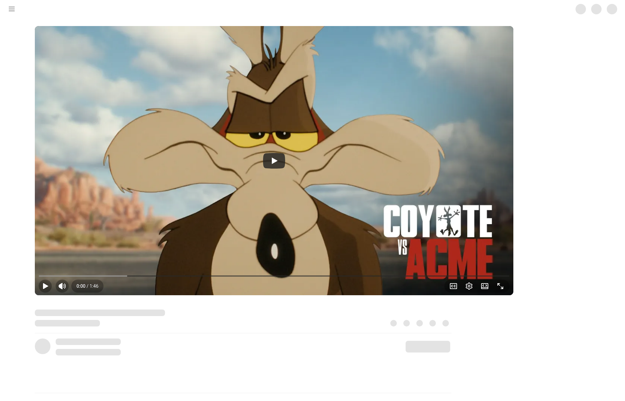Click the 0:00 / 1:46 time display
This screenshot has height=401, width=625.
87,286
